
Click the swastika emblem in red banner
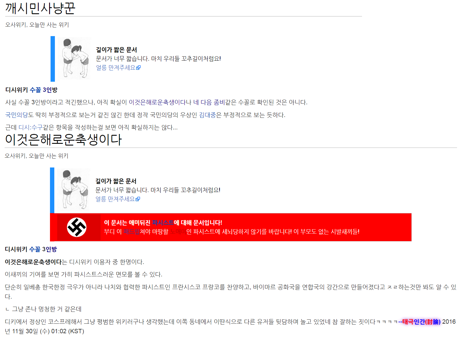(x=77, y=227)
